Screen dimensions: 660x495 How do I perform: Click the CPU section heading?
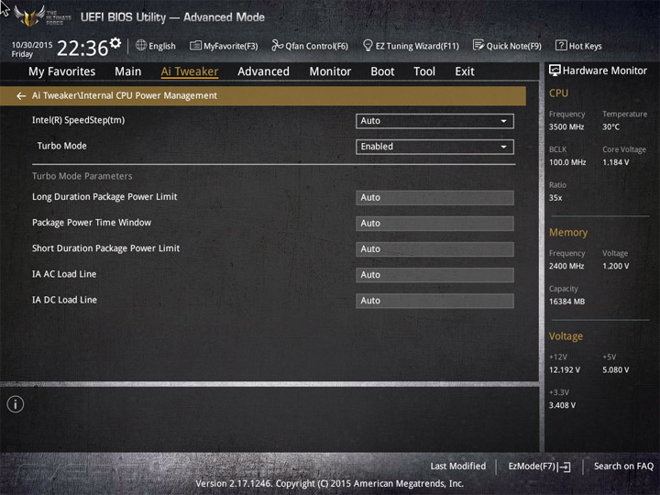[x=558, y=93]
